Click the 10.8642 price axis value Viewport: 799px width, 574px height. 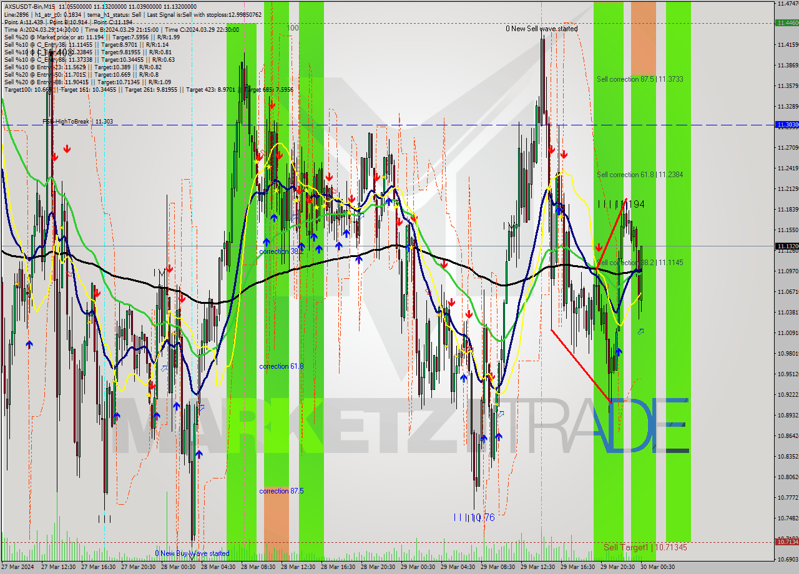(x=788, y=435)
